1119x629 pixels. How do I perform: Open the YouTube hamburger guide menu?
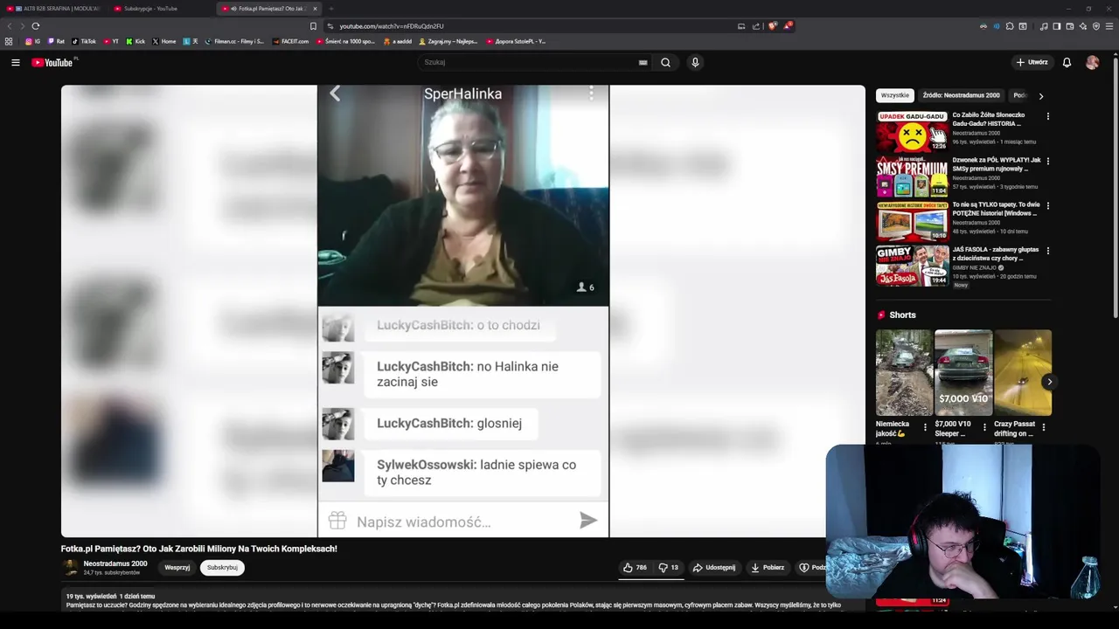[x=15, y=62]
